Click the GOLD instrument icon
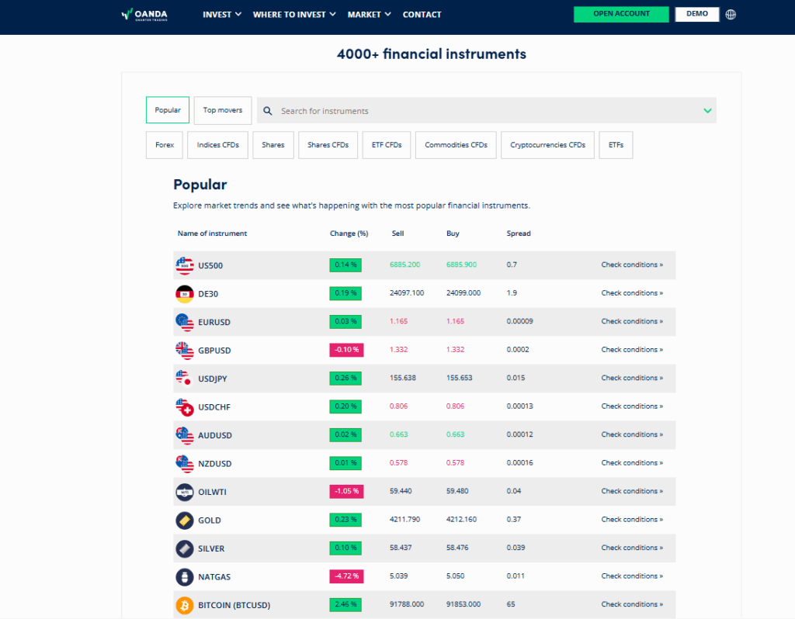This screenshot has width=795, height=619. (x=184, y=520)
